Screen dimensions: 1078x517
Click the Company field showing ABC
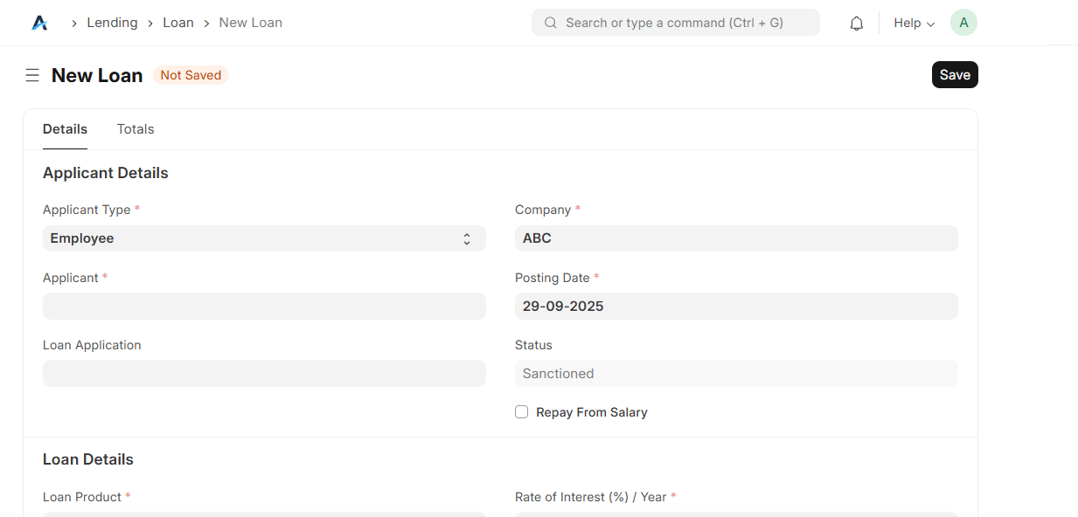(x=736, y=238)
